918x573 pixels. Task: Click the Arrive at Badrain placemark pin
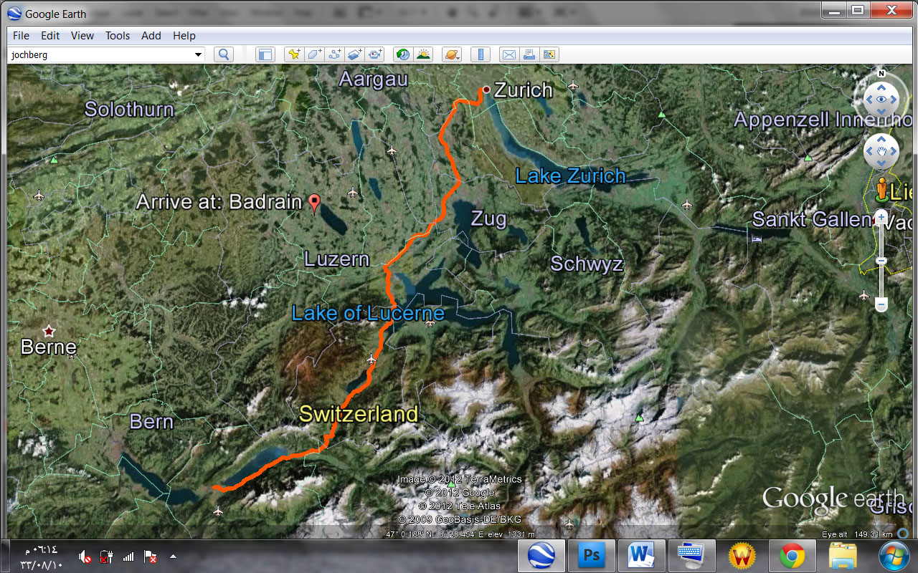[314, 203]
